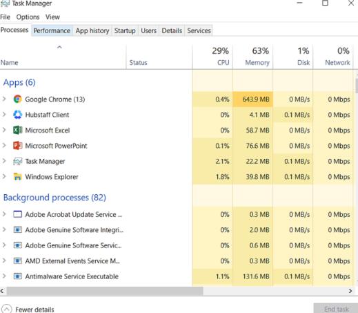This screenshot has width=358, height=313.
Task: Click the Microsoft PowerPoint icon
Action: [17, 146]
